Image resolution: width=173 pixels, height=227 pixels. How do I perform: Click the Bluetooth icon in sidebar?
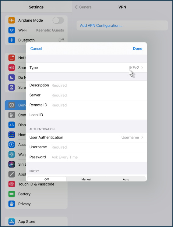(12, 40)
